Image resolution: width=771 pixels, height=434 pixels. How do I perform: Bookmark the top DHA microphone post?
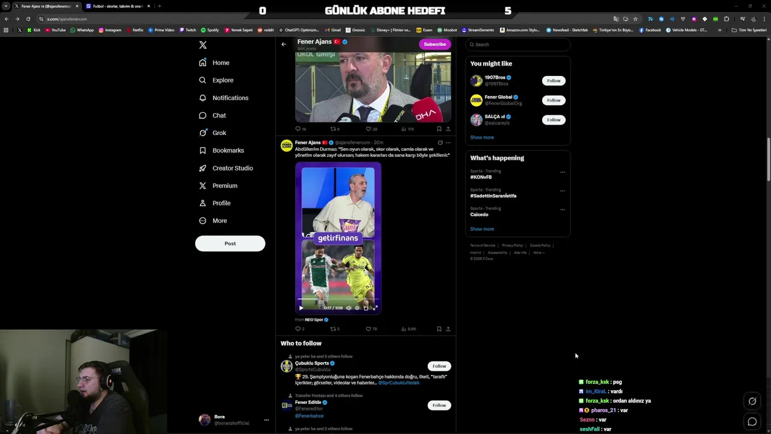tap(439, 129)
